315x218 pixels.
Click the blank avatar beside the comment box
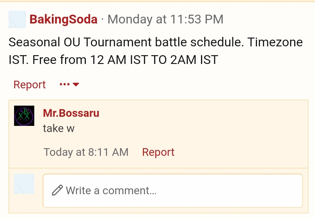pyautogui.click(x=24, y=184)
